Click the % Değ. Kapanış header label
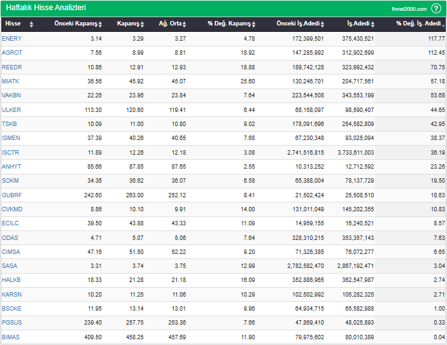Image resolution: width=447 pixels, height=345 pixels. click(229, 24)
